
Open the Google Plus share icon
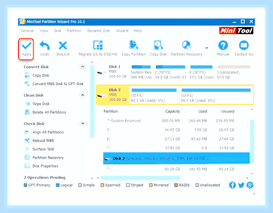(250, 185)
